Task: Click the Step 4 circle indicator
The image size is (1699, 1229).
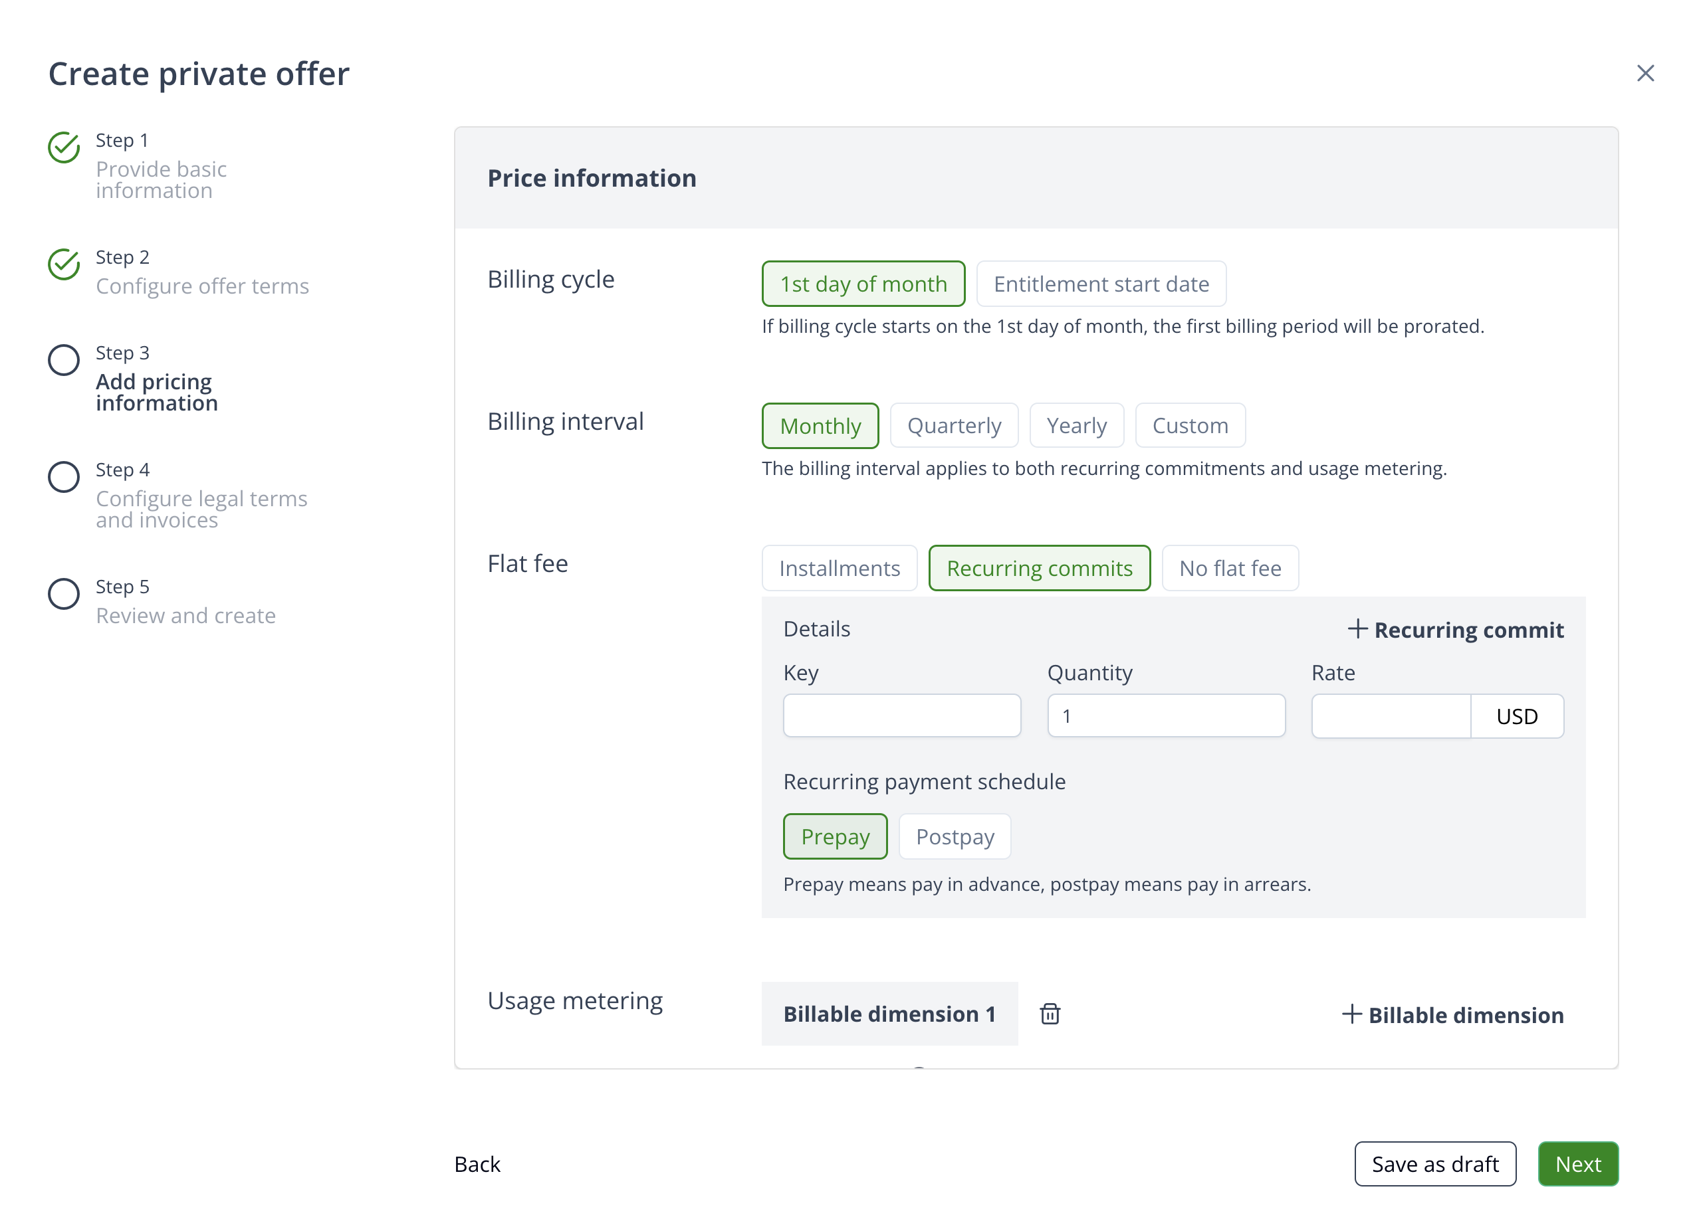Action: point(64,477)
